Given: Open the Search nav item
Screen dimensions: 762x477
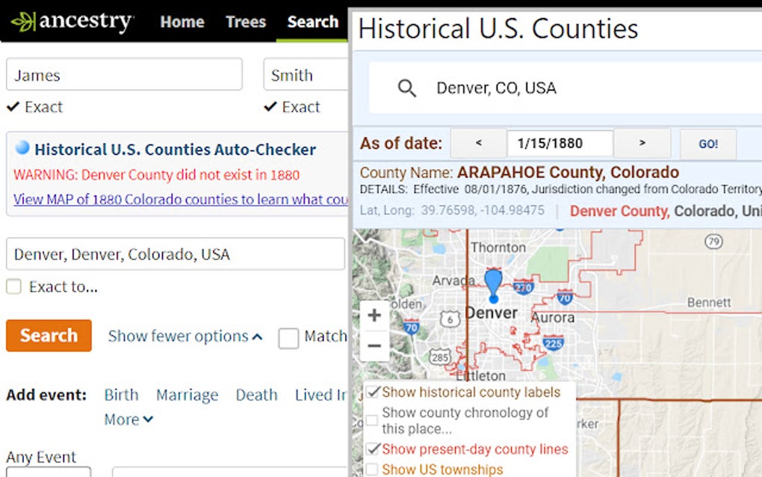Looking at the screenshot, I should [x=312, y=22].
